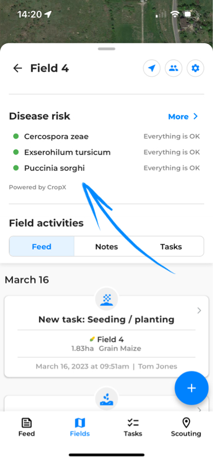
Task: Open the field sharing people icon
Action: (174, 69)
